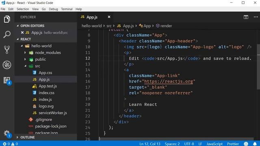Screen dimensions: 260x146
Task: Open the Edit menu
Action: [x=11, y=9]
